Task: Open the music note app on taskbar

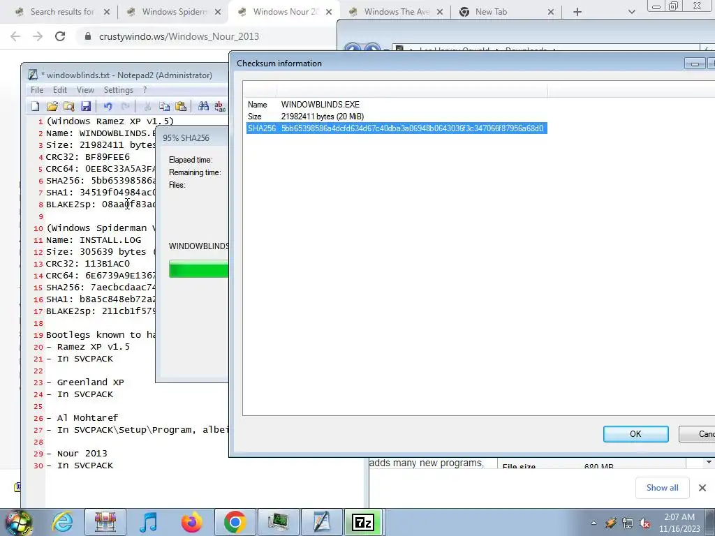Action: point(148,522)
